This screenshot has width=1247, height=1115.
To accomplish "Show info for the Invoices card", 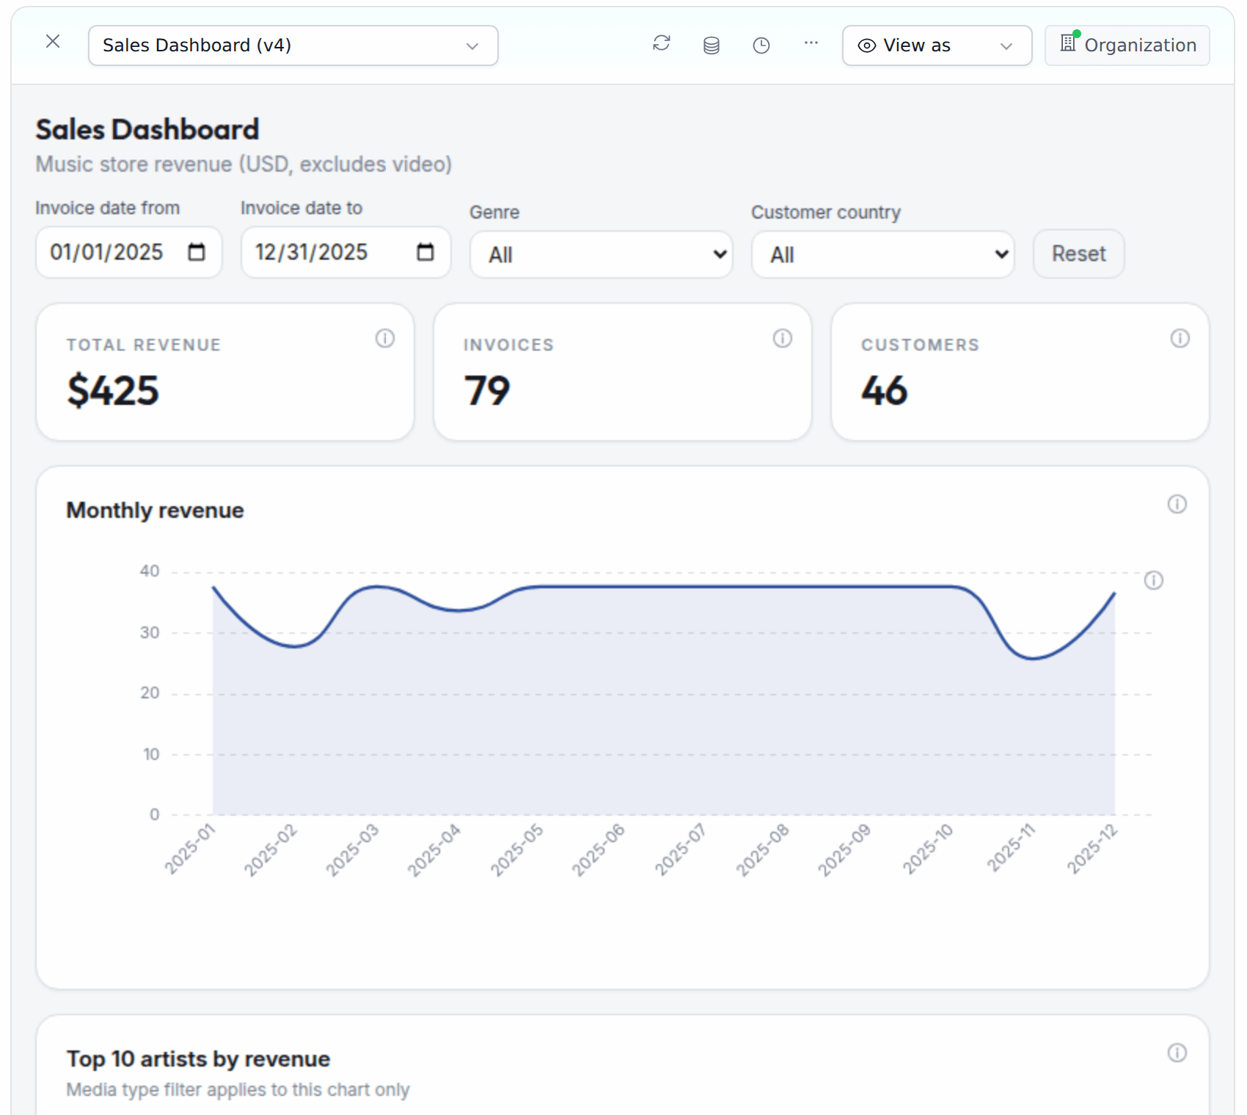I will (x=783, y=338).
